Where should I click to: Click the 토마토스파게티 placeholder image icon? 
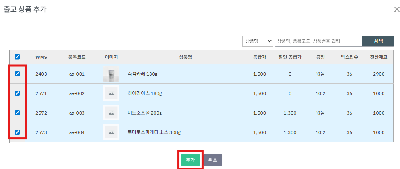tap(111, 132)
